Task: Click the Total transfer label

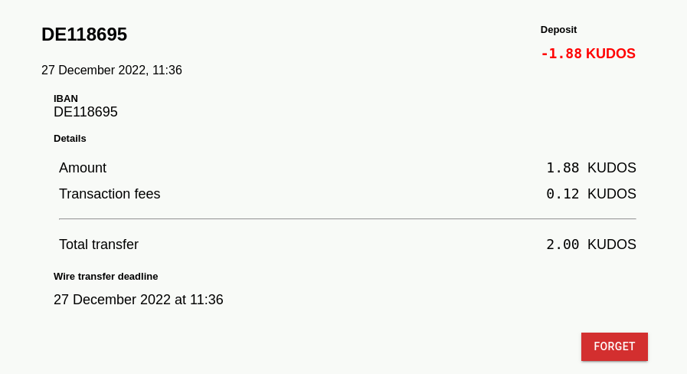Action: point(99,244)
